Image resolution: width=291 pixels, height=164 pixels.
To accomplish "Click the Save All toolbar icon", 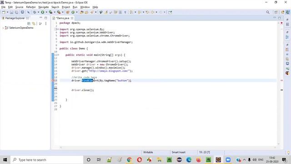I will [x=16, y=12].
